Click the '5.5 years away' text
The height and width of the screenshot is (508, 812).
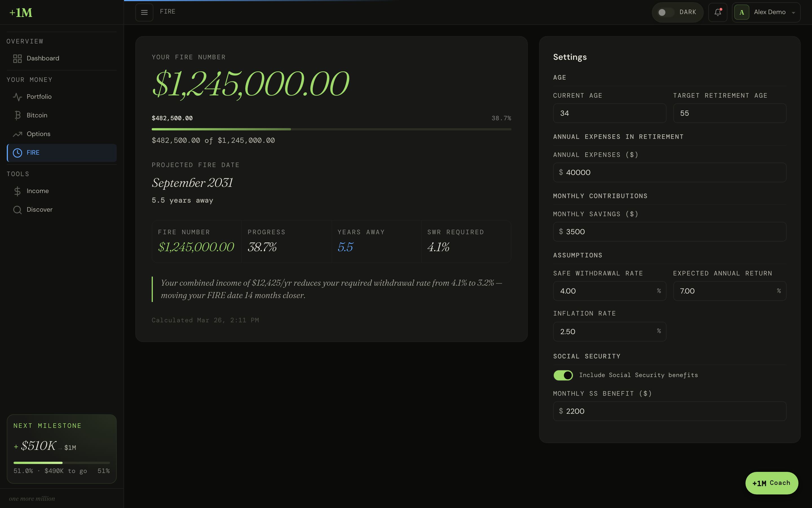tap(182, 200)
